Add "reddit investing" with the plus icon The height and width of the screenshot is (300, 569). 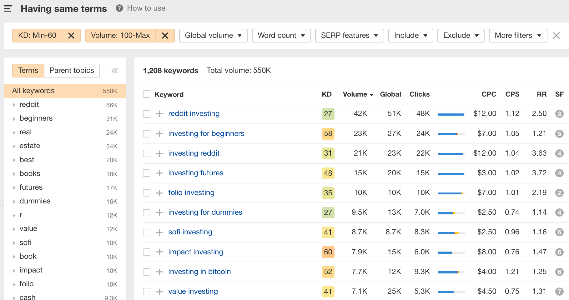159,114
